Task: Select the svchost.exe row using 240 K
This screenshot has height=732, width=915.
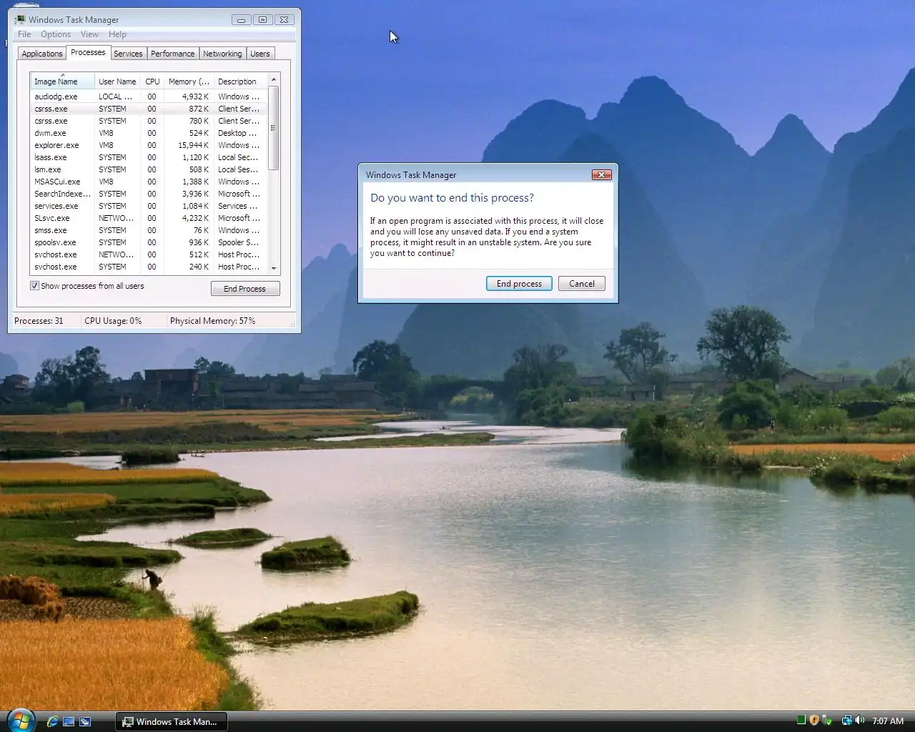Action: (x=149, y=267)
